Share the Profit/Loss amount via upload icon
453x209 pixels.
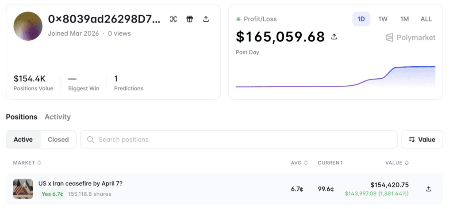click(x=334, y=37)
